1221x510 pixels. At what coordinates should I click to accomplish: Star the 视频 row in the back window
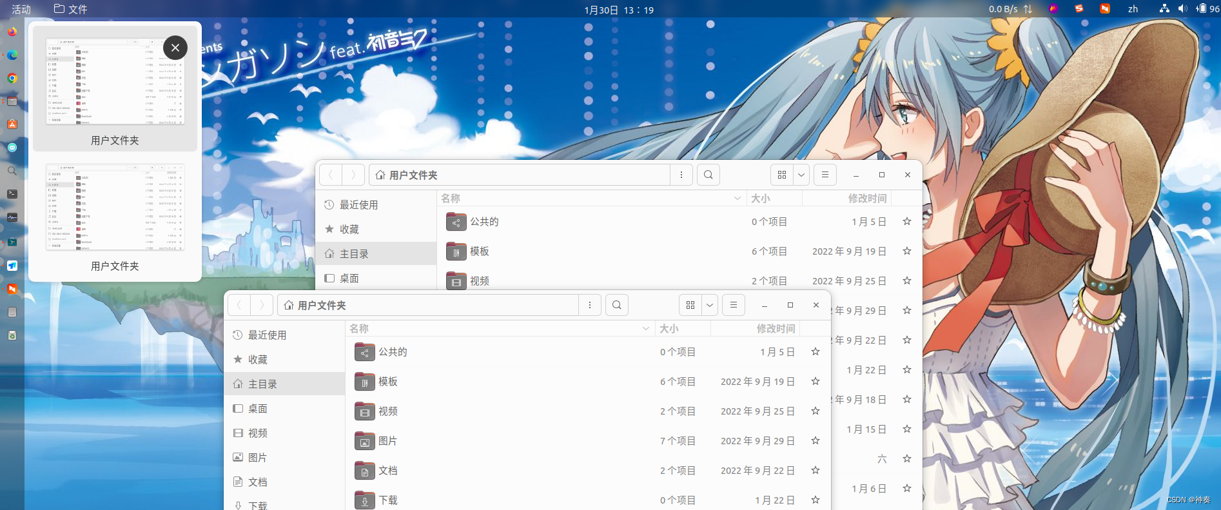pos(907,281)
